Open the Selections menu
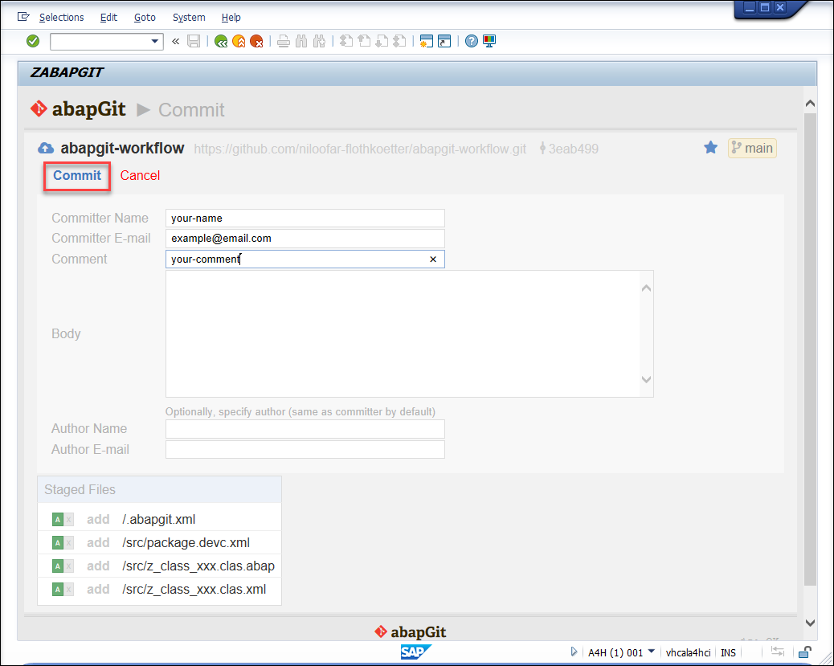 tap(61, 18)
